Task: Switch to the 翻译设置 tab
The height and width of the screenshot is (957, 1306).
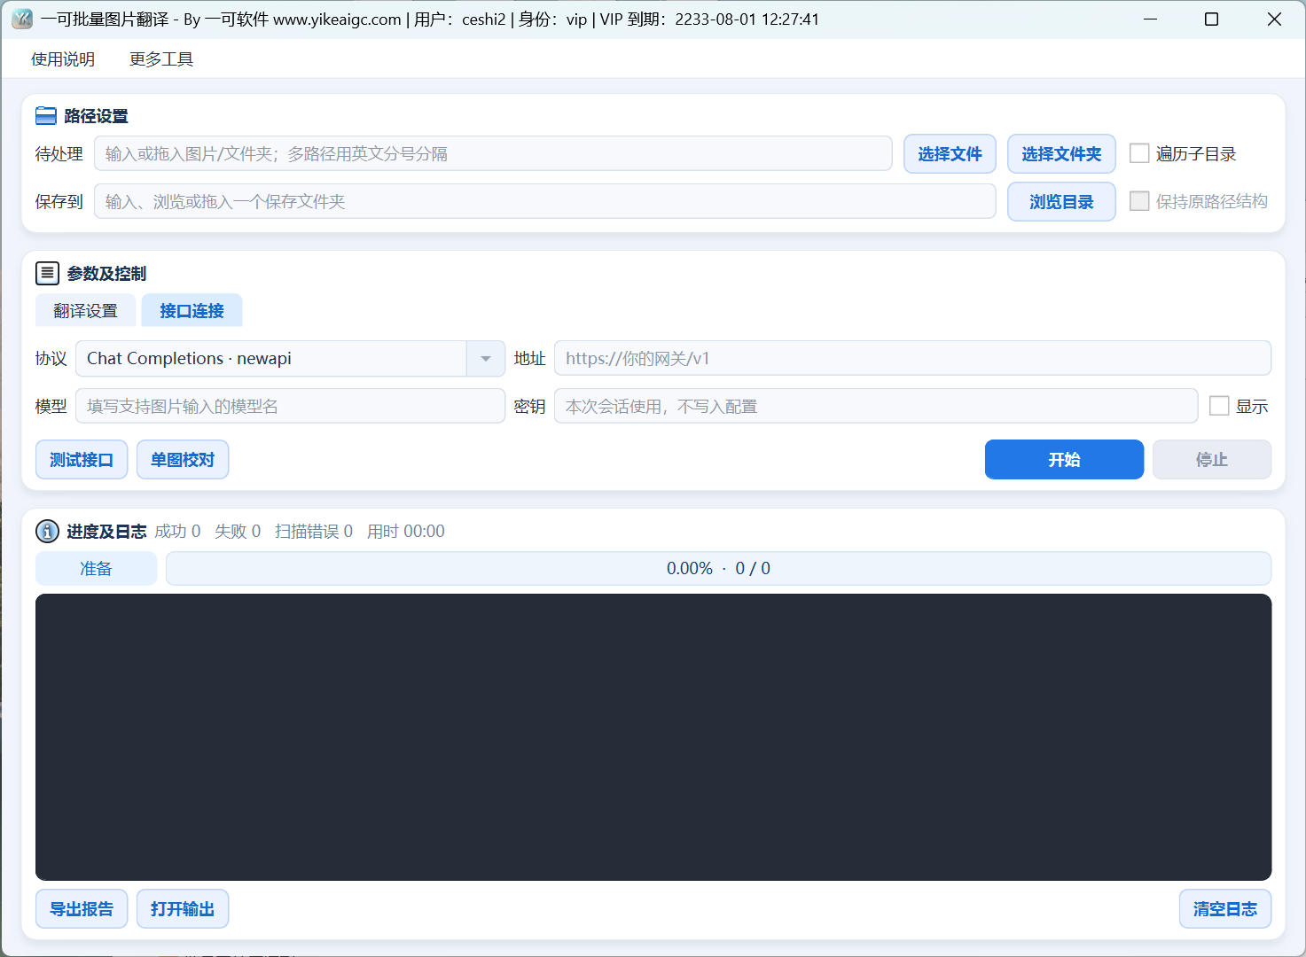Action: coord(86,311)
